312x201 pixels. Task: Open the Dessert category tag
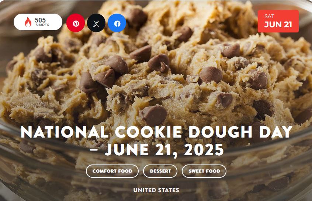click(160, 171)
